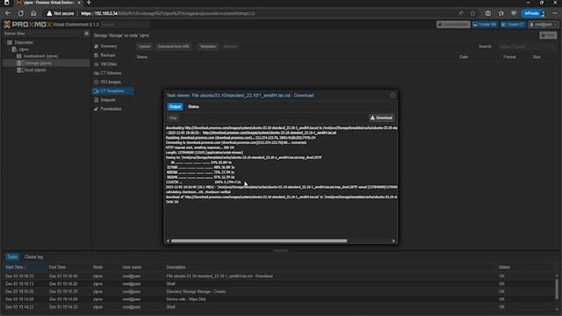Open the Server View dropdown
This screenshot has height=316, width=562.
point(41,33)
